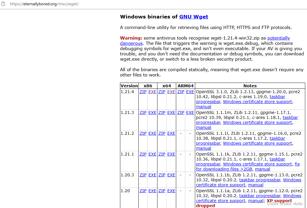
Task: Download x64 ZIP for version 1.21.1
Action: (x=162, y=154)
